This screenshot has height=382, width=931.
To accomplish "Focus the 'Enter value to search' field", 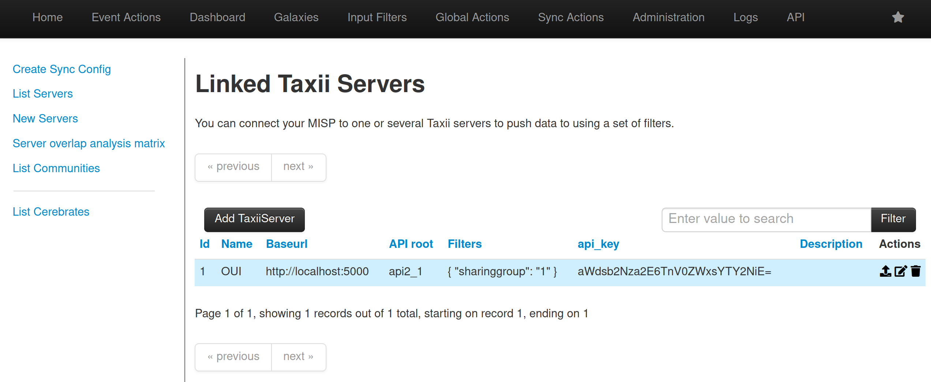I will coord(766,219).
